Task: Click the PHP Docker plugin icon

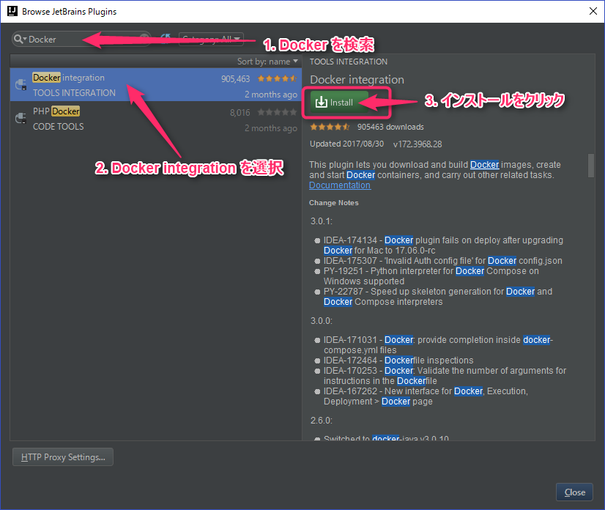Action: coord(21,118)
